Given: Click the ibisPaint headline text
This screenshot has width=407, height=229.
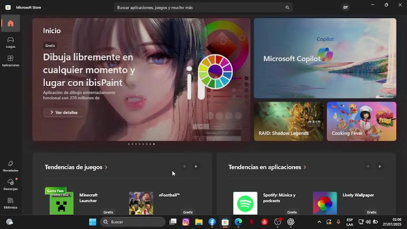Looking at the screenshot, I should pos(89,70).
